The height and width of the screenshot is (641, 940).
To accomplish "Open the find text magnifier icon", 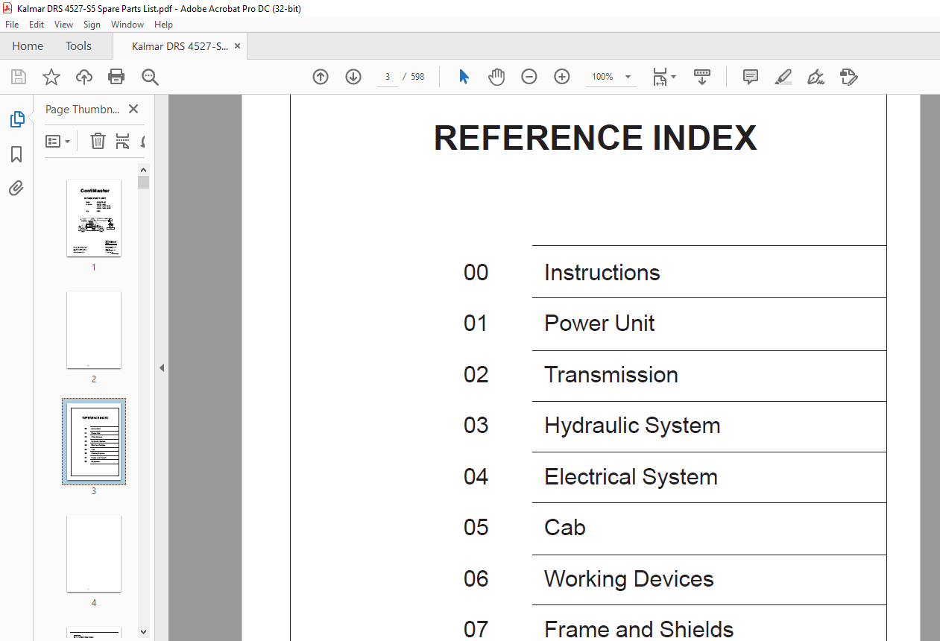I will 150,77.
